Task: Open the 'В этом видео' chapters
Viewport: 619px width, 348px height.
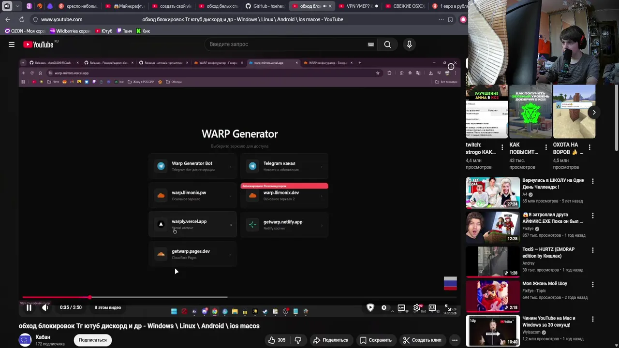Action: (x=107, y=307)
